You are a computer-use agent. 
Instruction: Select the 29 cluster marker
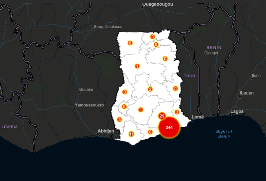point(162,116)
